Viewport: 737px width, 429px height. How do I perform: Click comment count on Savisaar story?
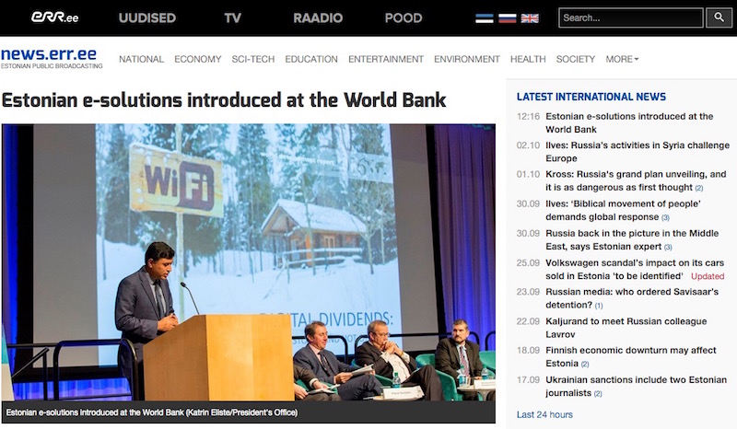[x=598, y=306]
